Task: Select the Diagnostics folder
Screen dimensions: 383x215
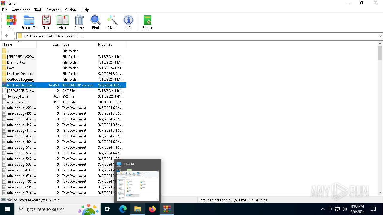Action: coord(63,62)
